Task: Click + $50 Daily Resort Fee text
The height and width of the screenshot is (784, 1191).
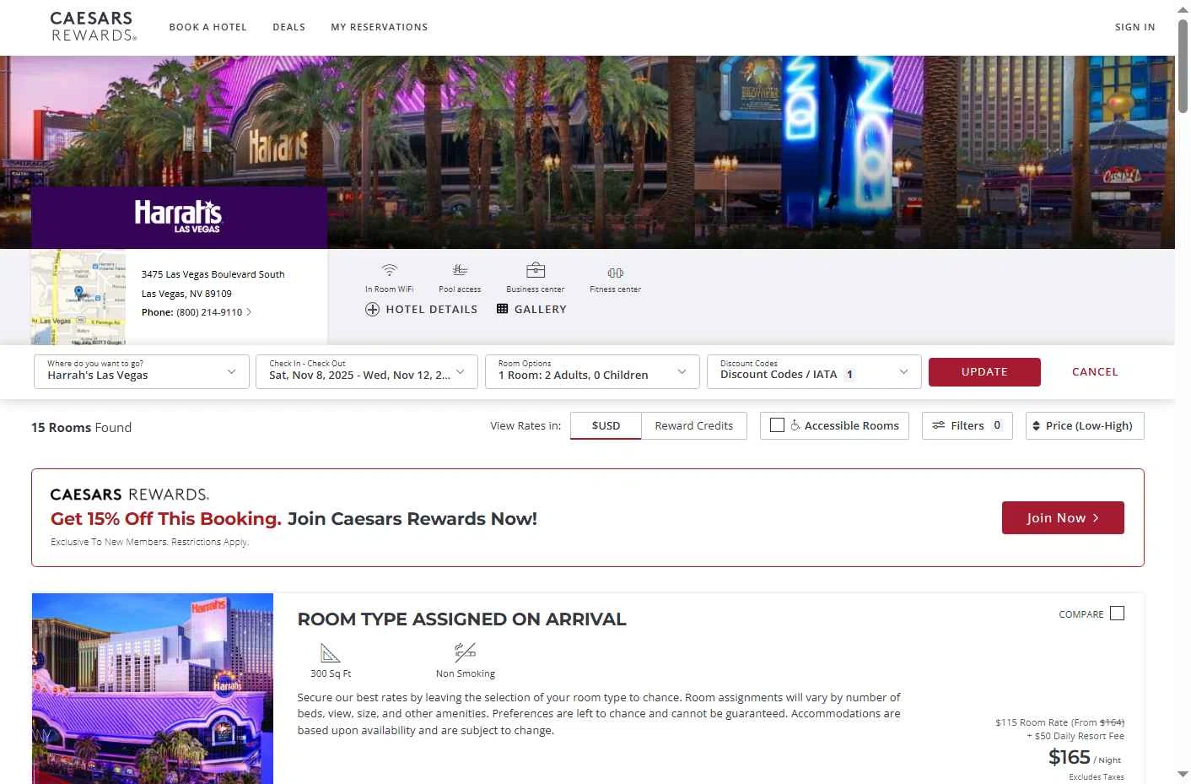Action: click(1075, 736)
